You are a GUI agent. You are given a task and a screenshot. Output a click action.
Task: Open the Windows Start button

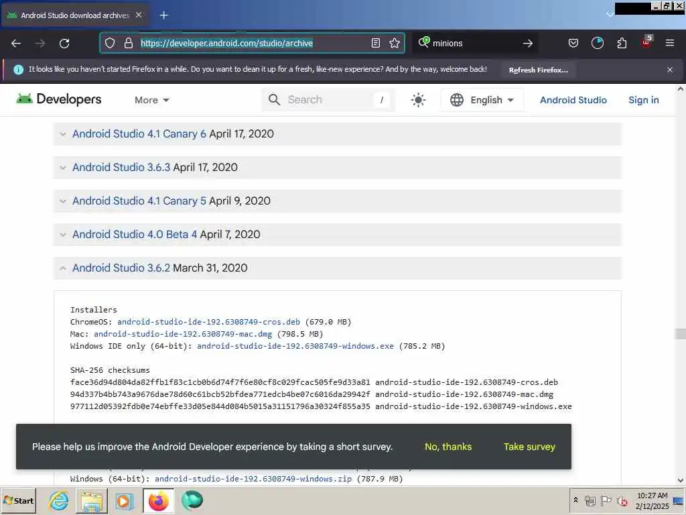coord(18,500)
